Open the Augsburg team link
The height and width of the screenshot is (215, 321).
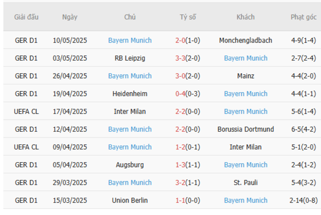pos(130,165)
